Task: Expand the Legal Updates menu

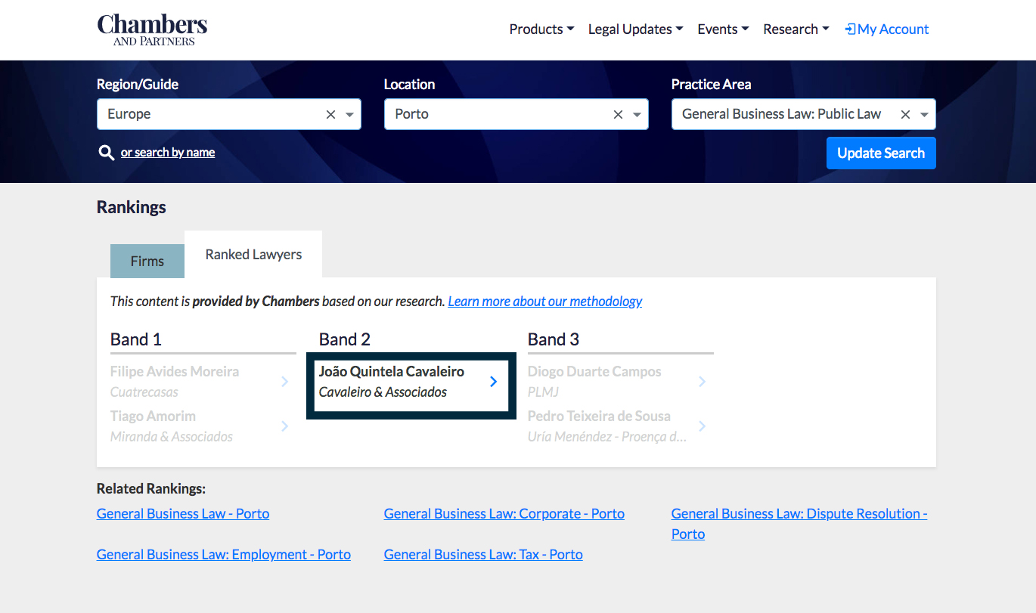Action: [x=635, y=29]
